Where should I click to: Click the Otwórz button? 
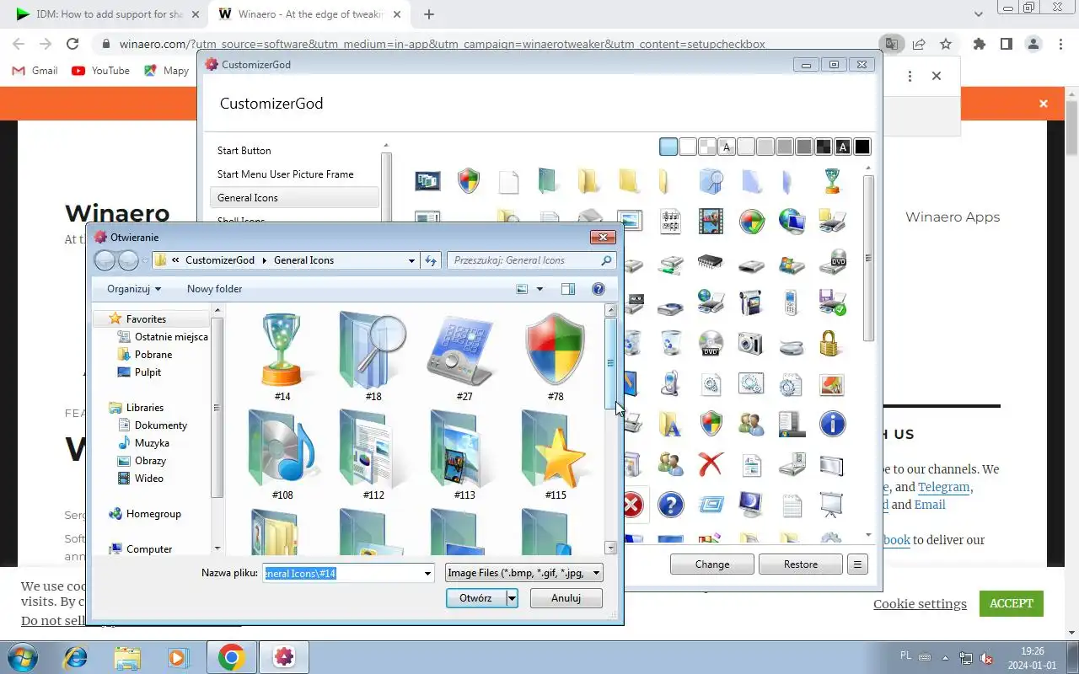tap(475, 598)
